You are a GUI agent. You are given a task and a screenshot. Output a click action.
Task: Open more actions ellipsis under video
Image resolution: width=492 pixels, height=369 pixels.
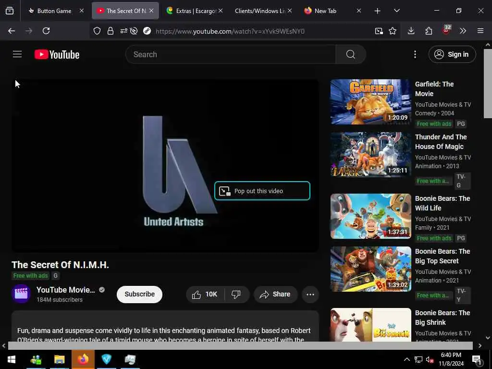pyautogui.click(x=310, y=295)
